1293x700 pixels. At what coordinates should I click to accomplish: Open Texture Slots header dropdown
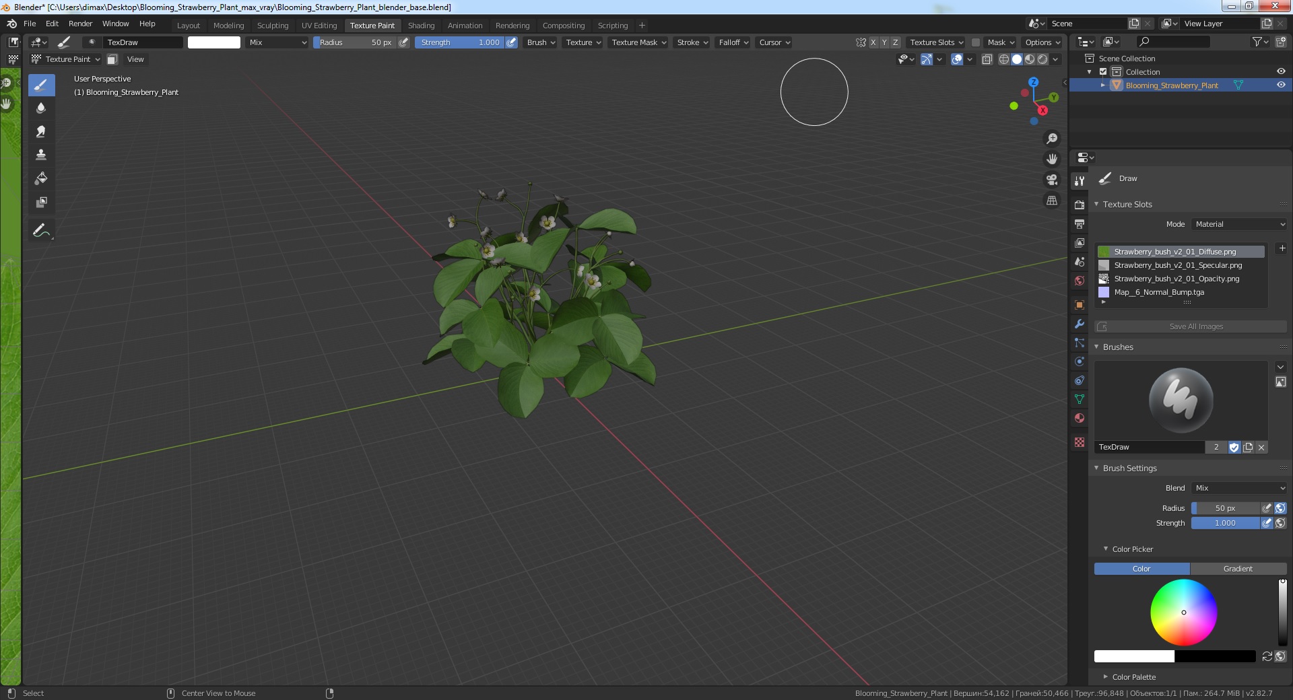point(936,42)
